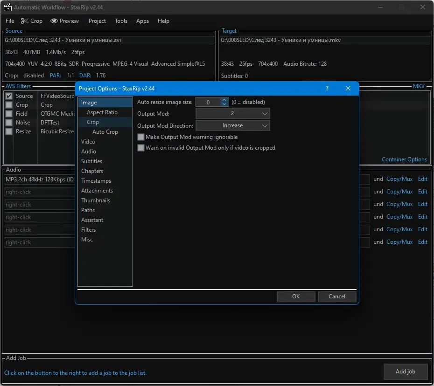Click the Auto resize image size field
Image resolution: width=434 pixels, height=386 pixels.
(x=208, y=102)
